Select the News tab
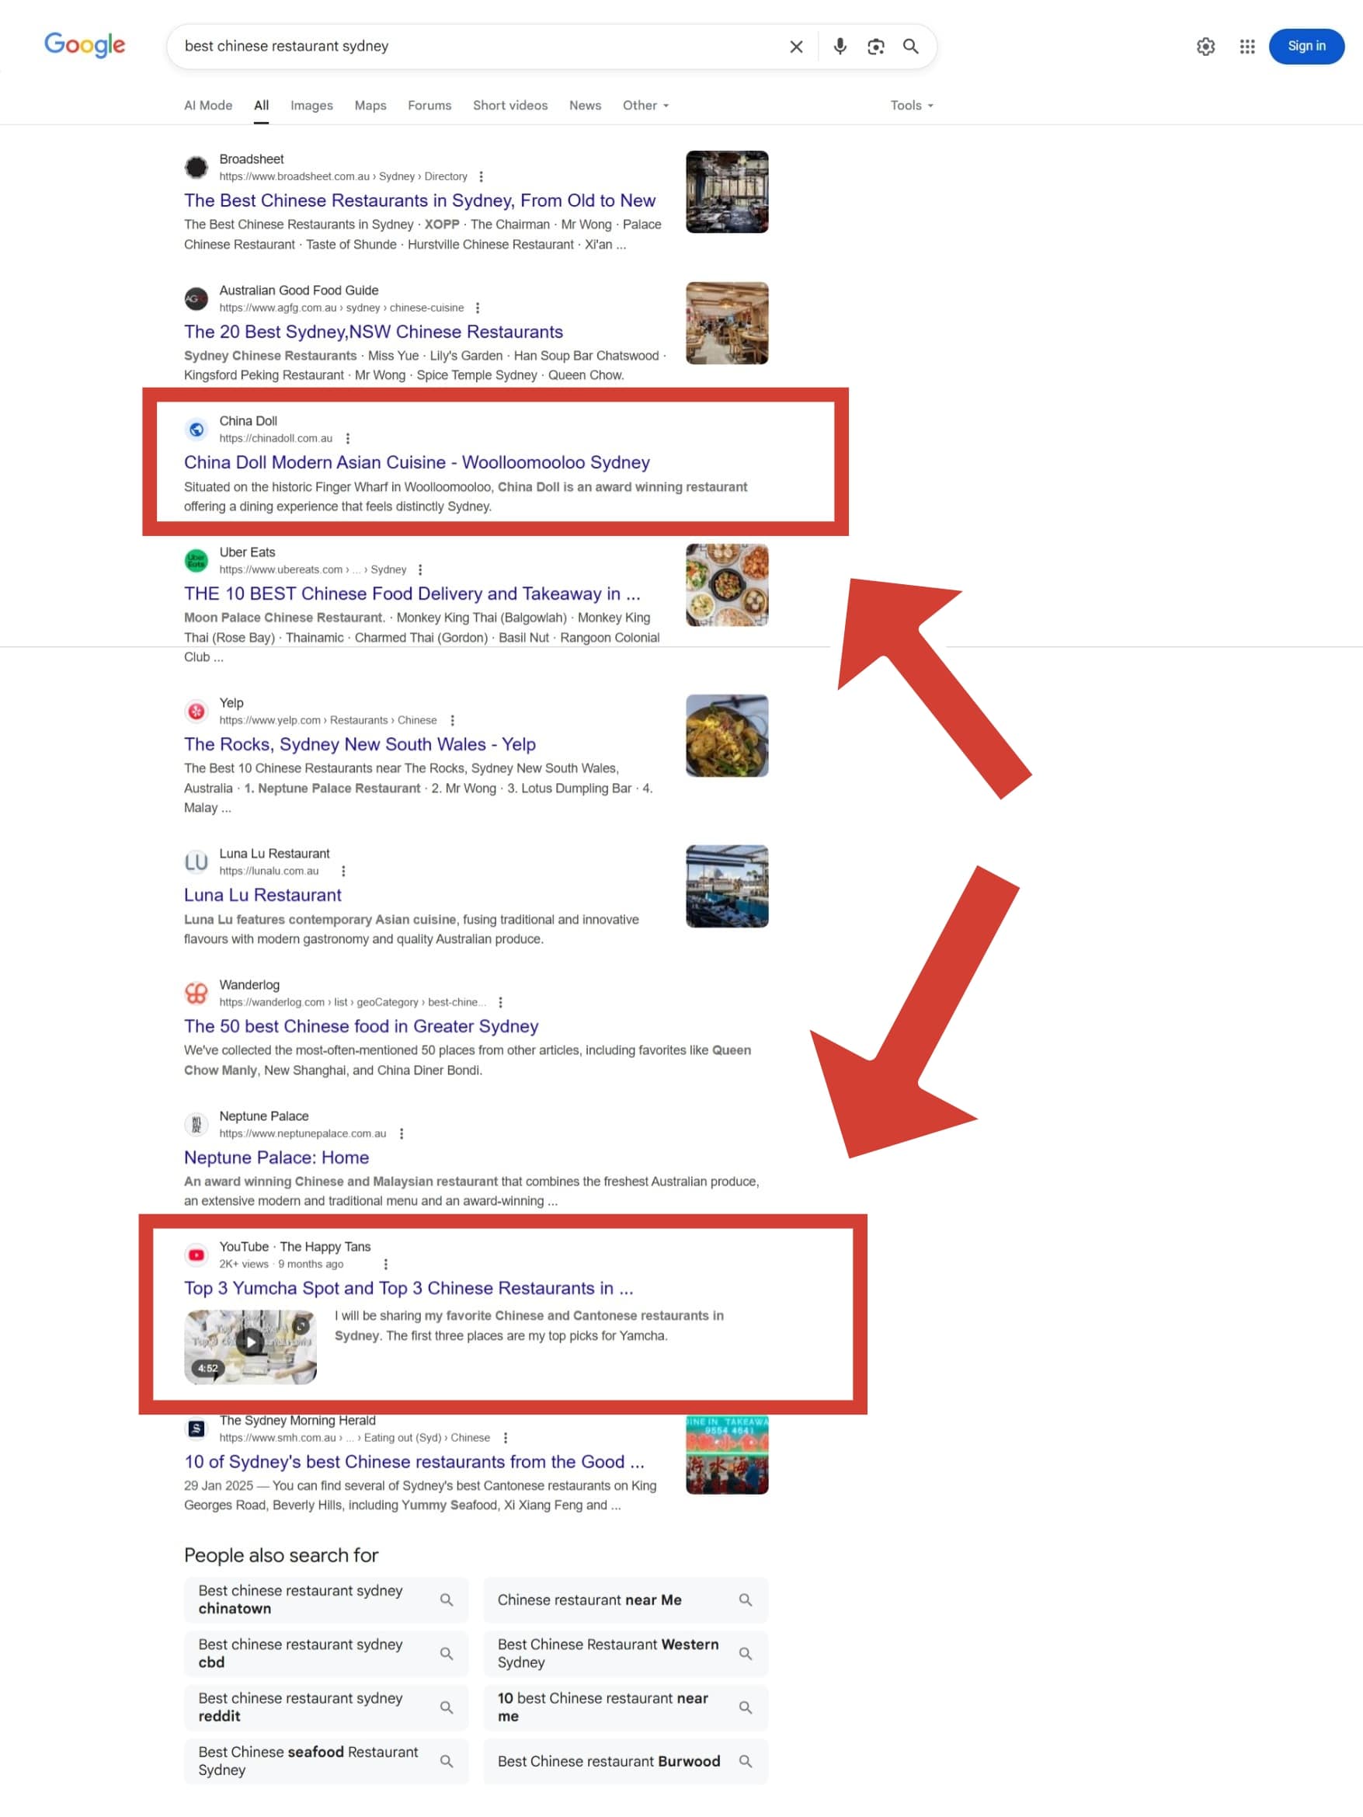This screenshot has width=1363, height=1817. (586, 106)
